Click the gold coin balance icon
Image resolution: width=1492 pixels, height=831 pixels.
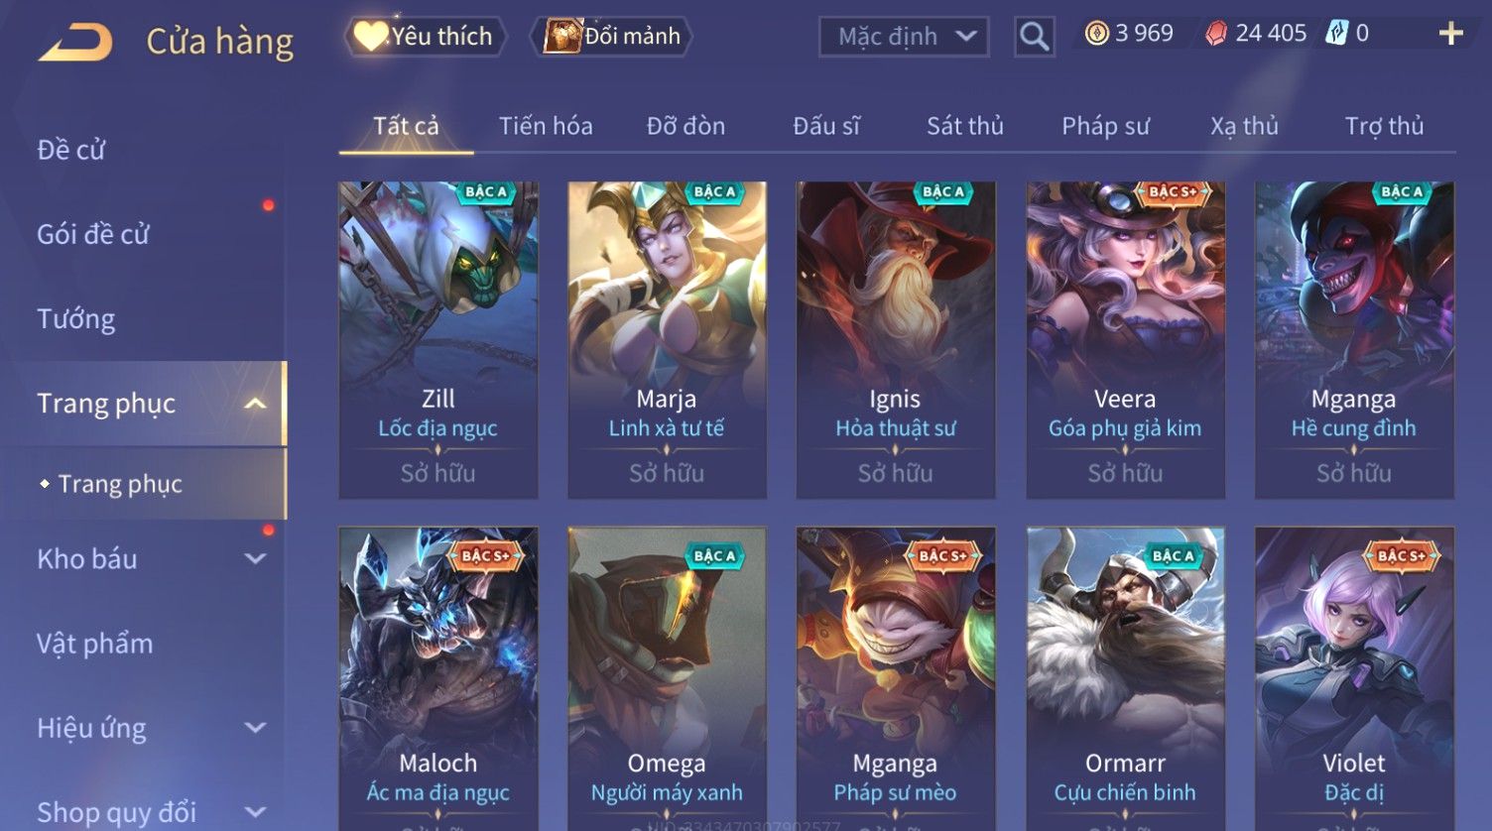tap(1096, 34)
